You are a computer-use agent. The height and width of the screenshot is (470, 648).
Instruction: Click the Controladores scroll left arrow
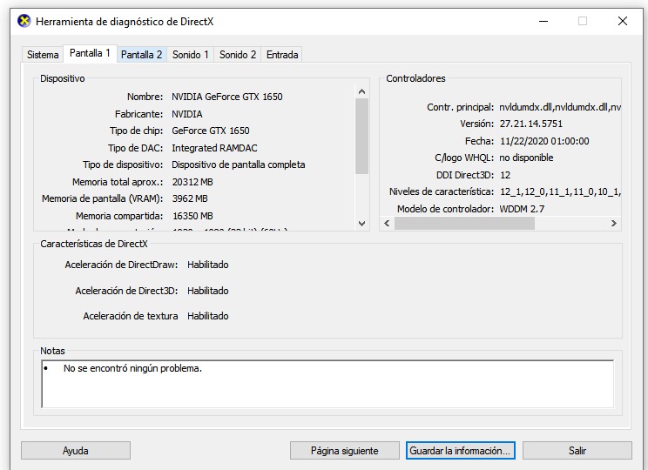click(x=387, y=224)
